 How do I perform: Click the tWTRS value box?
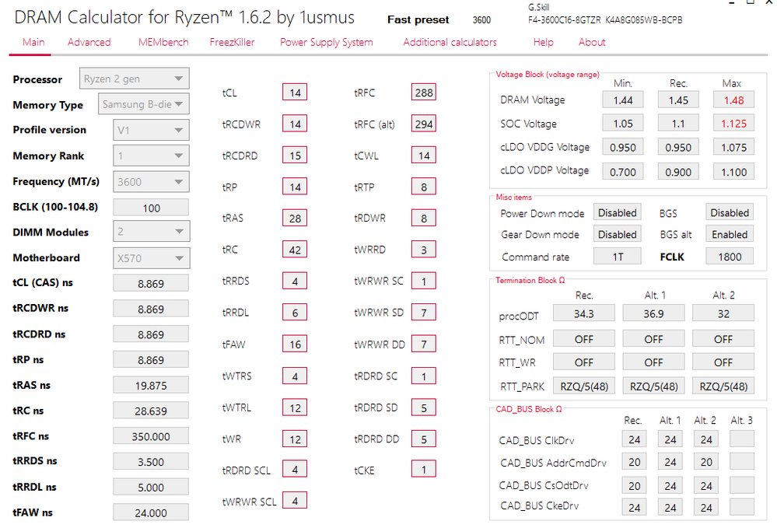point(295,376)
